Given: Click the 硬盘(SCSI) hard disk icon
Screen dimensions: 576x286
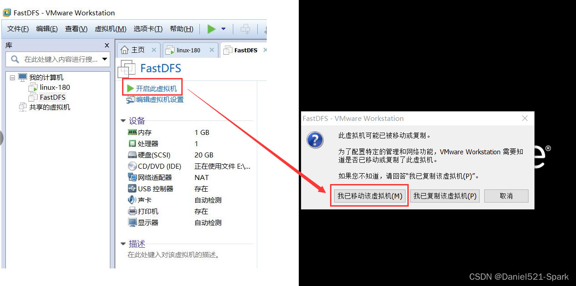Looking at the screenshot, I should click(x=132, y=155).
